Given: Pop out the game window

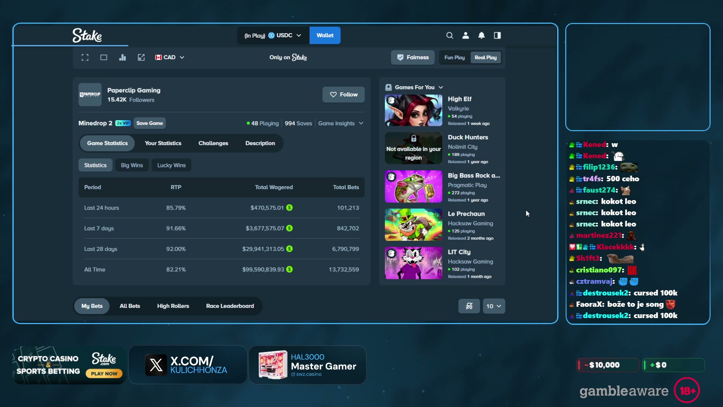Looking at the screenshot, I should coord(141,57).
